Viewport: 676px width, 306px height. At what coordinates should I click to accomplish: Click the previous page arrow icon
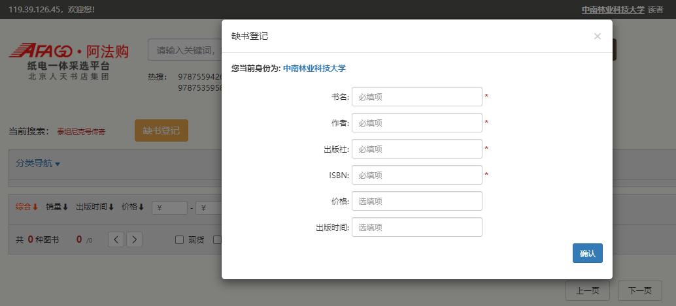[116, 239]
